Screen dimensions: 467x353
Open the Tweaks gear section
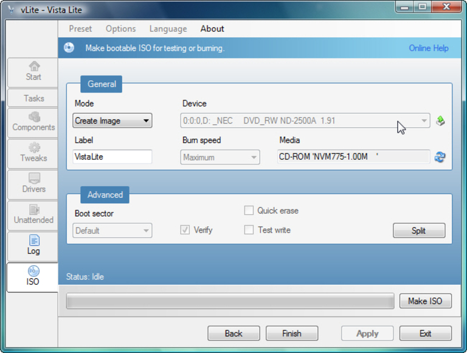pos(33,153)
